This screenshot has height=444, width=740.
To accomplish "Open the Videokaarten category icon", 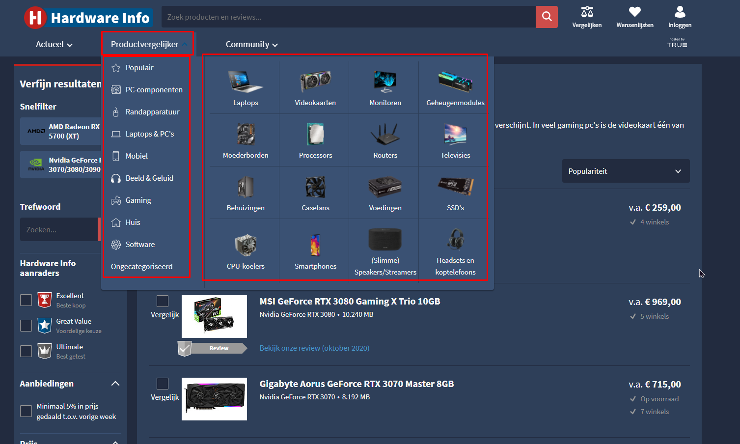I will coord(315,82).
